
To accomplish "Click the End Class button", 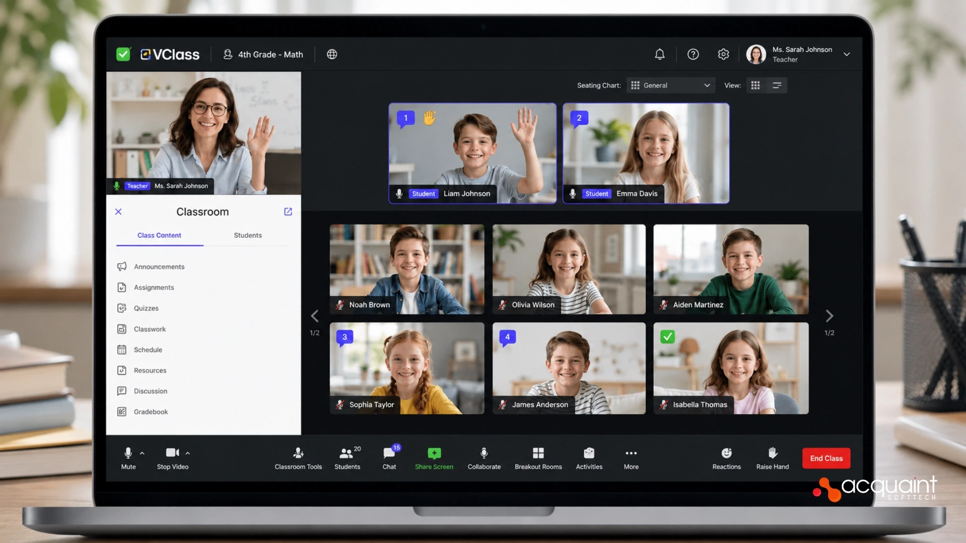I will (x=826, y=458).
